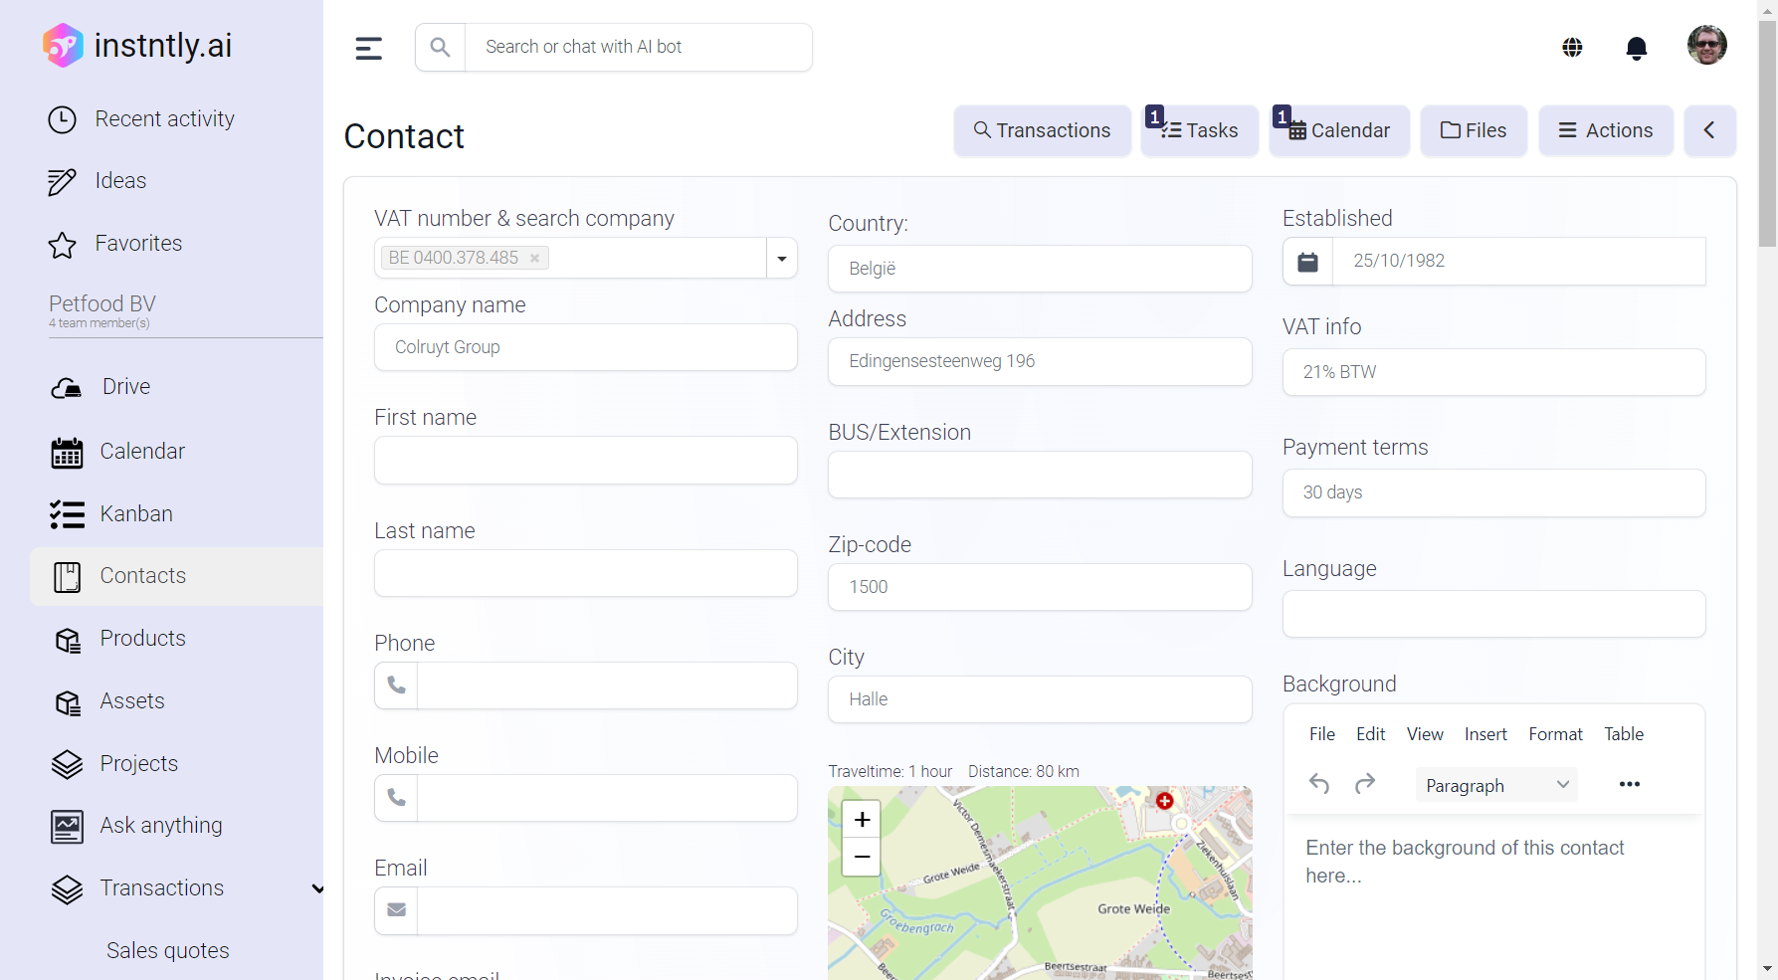Open the Actions button menu
Image resolution: width=1778 pixels, height=980 pixels.
(x=1605, y=131)
